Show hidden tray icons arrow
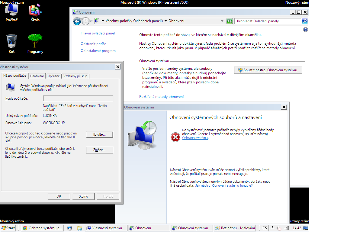363x232 pixels. click(x=273, y=228)
